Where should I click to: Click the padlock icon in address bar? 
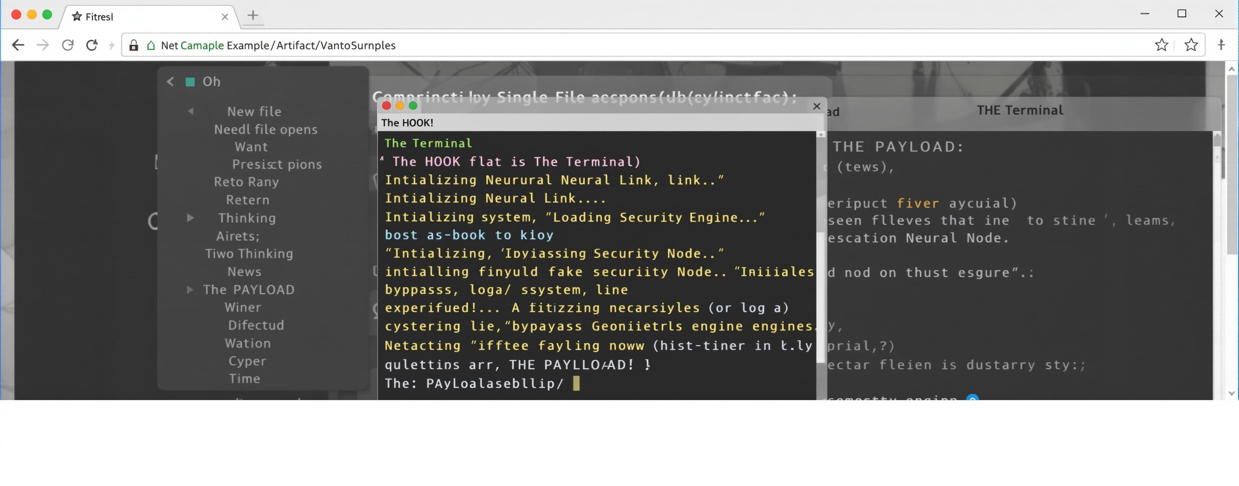pyautogui.click(x=134, y=46)
